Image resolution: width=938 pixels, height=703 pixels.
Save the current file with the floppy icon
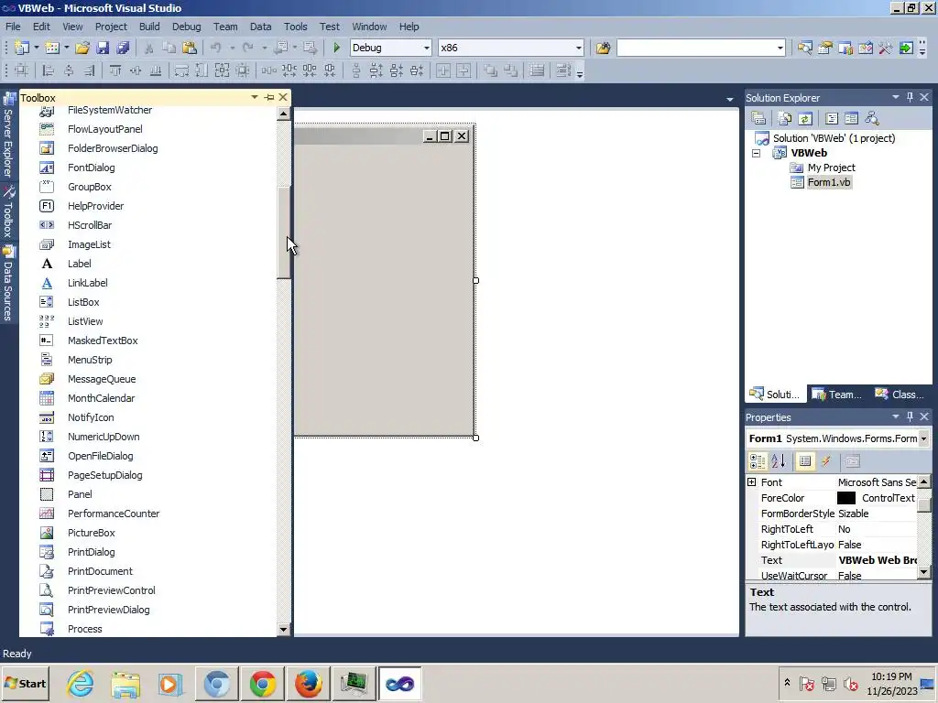coord(103,48)
